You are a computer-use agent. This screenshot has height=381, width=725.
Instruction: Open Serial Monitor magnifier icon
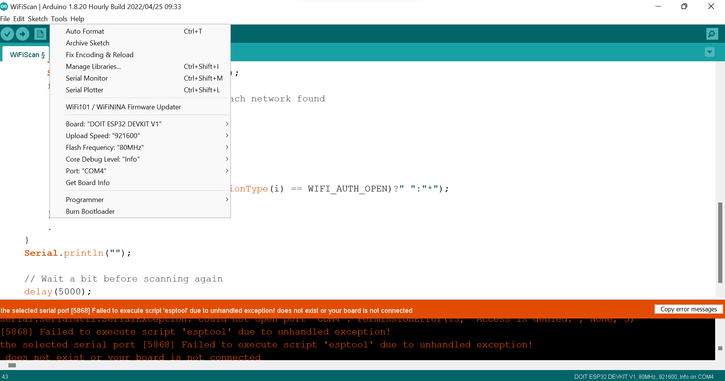pyautogui.click(x=712, y=34)
